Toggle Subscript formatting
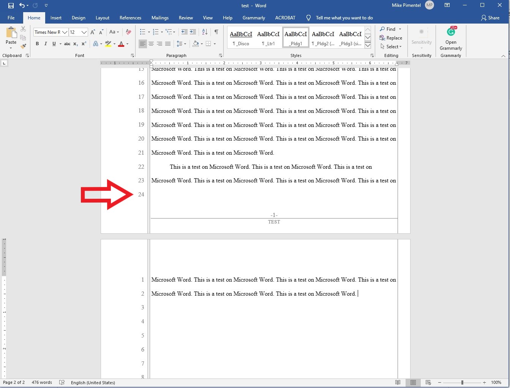The width and height of the screenshot is (510, 388). pyautogui.click(x=76, y=44)
